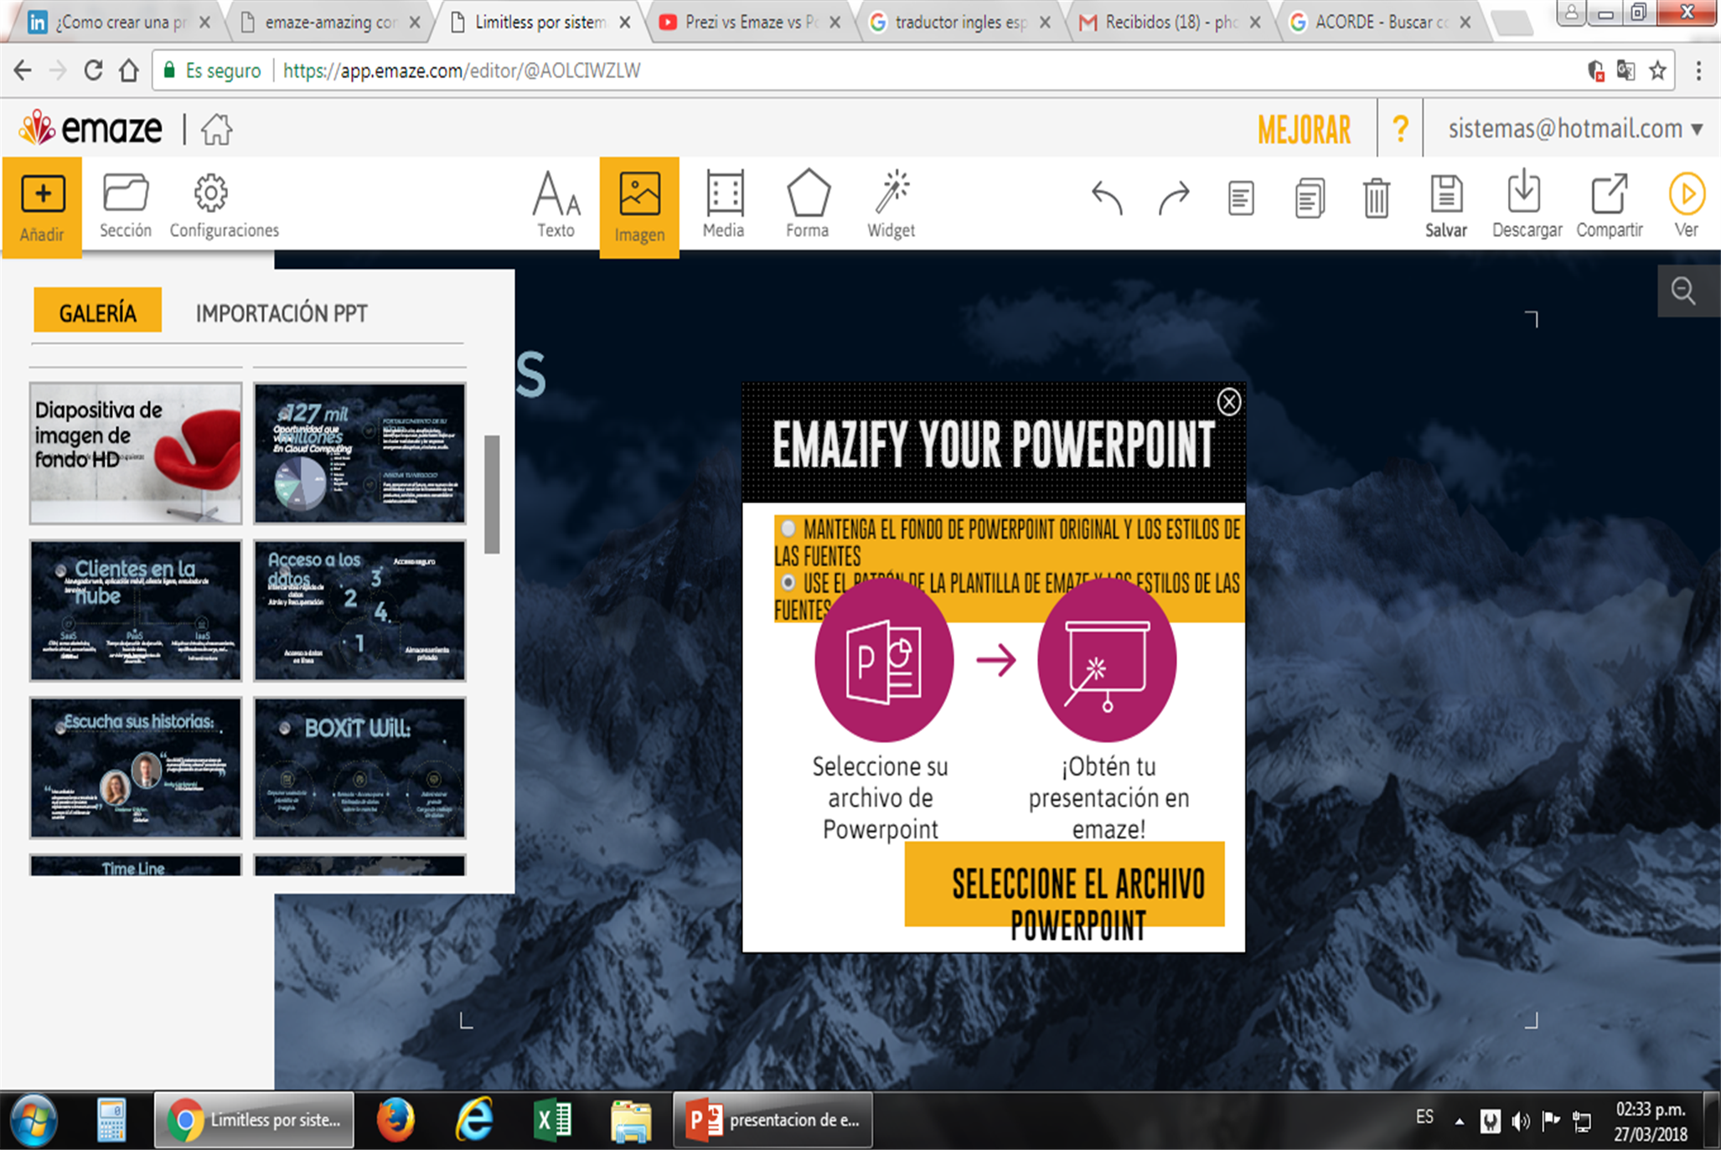This screenshot has height=1150, width=1721.
Task: Click the Añadir add slide button
Action: coord(42,208)
